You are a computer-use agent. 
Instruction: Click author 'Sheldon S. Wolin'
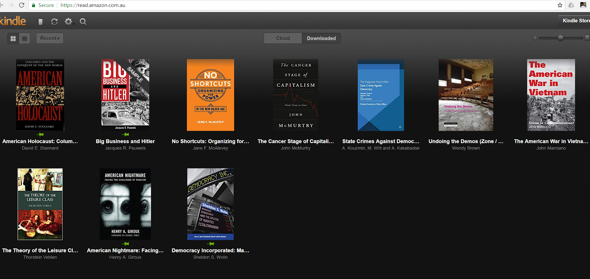211,257
